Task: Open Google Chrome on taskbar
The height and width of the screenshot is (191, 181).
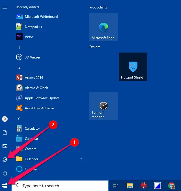Action: click(x=171, y=186)
